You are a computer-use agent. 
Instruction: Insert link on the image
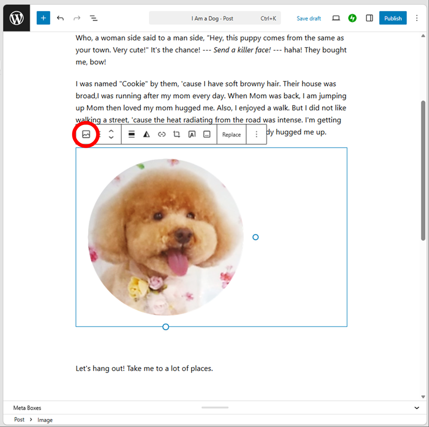pos(162,134)
